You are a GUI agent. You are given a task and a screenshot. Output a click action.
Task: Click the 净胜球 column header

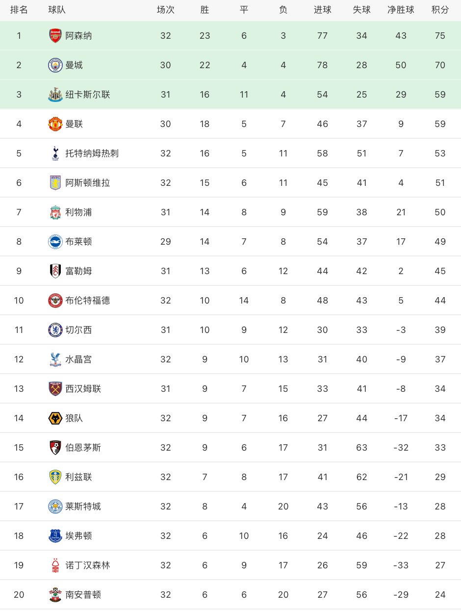click(401, 10)
